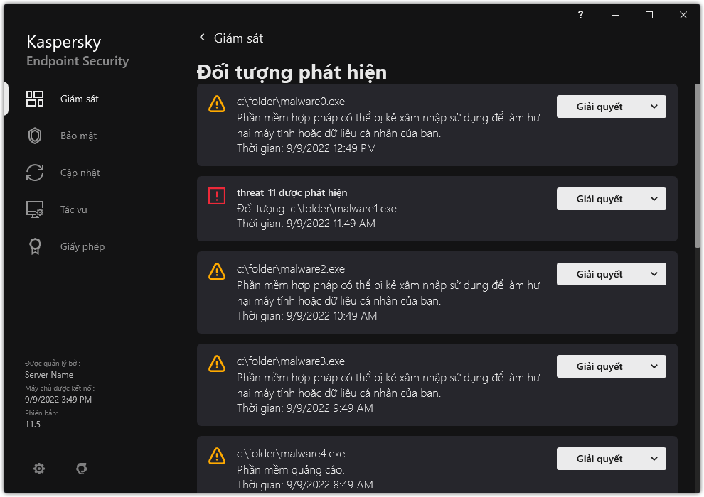The width and height of the screenshot is (704, 497).
Task: Open settings via the gear icon
Action: (x=39, y=469)
